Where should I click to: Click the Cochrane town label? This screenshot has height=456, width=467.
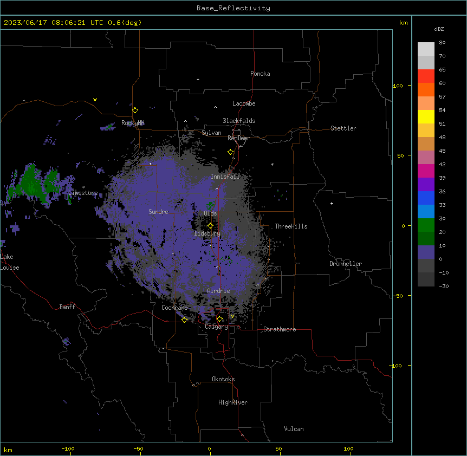coord(174,308)
